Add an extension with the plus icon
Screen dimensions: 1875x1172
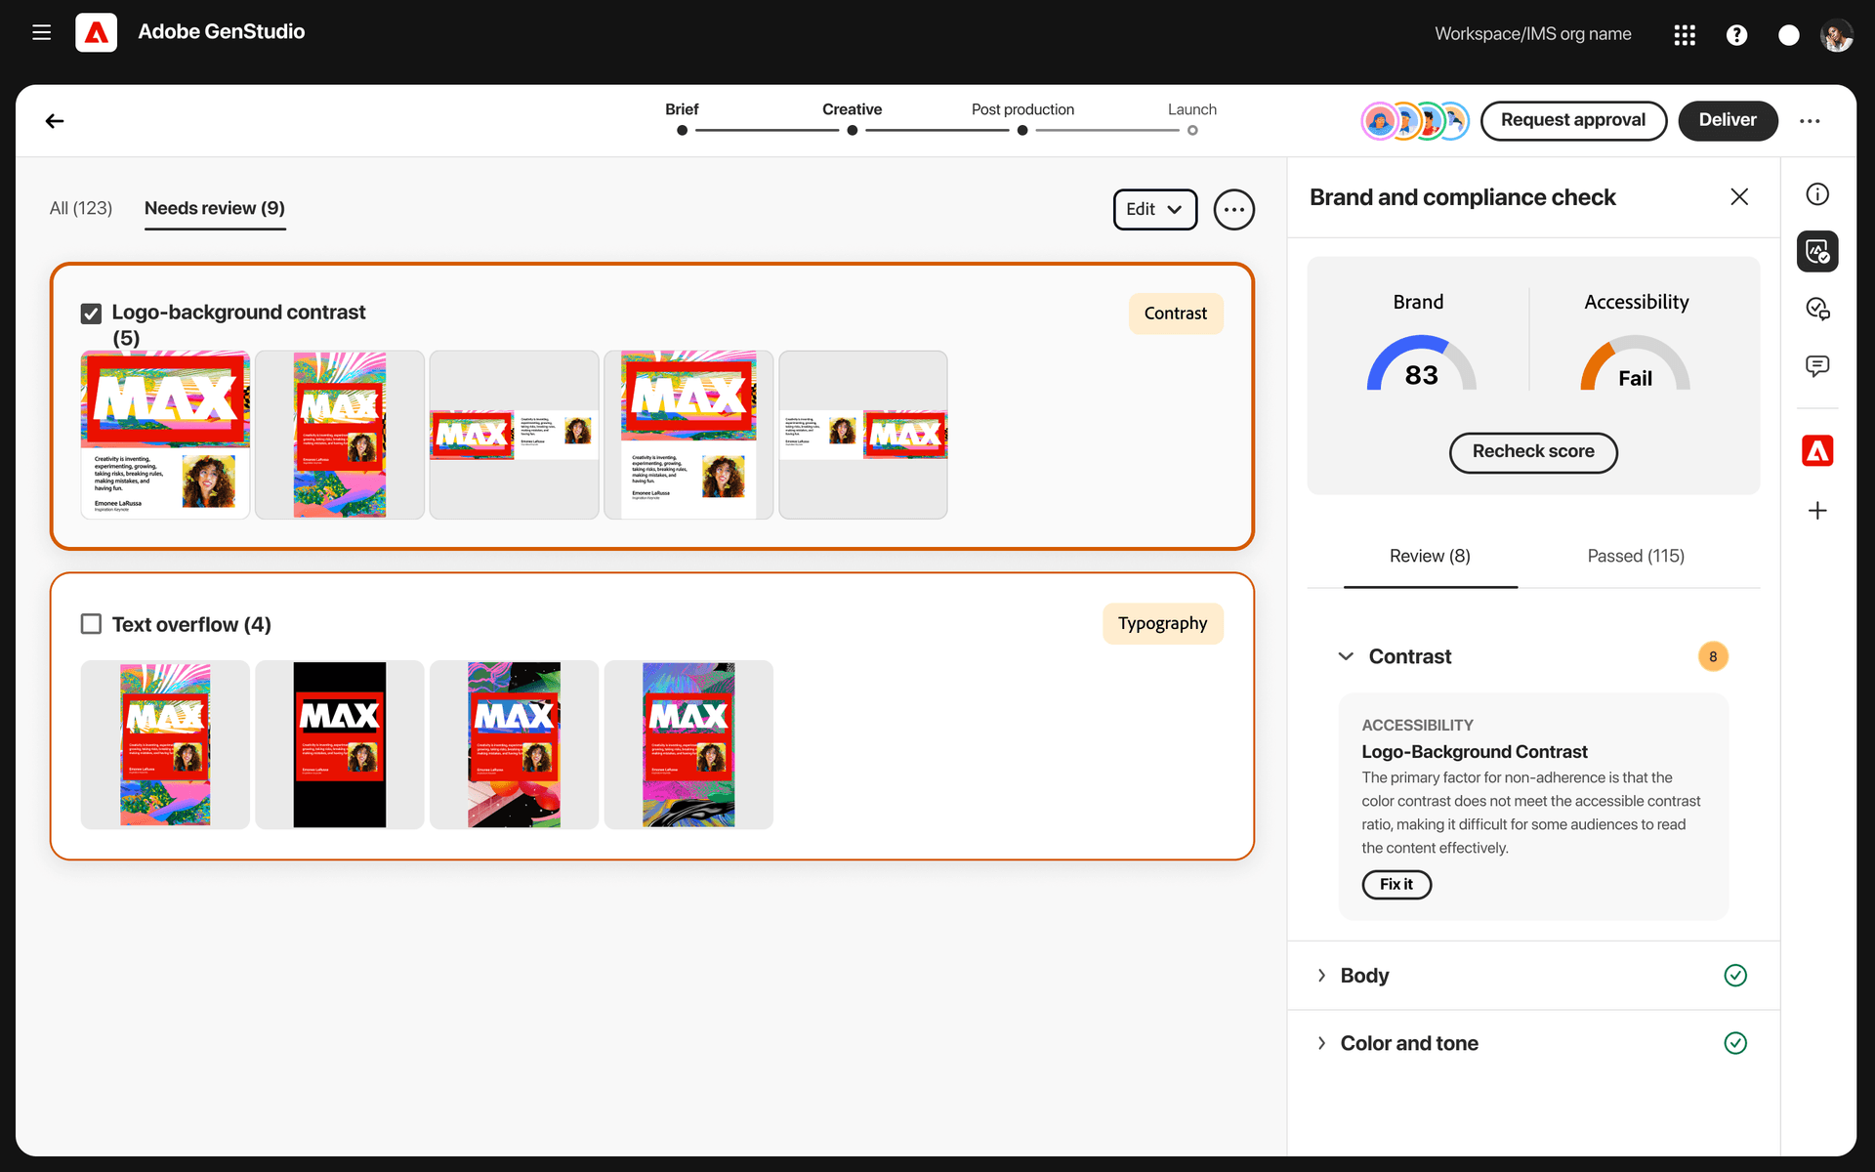(1817, 511)
